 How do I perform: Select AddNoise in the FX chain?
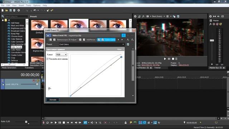tap(91, 40)
